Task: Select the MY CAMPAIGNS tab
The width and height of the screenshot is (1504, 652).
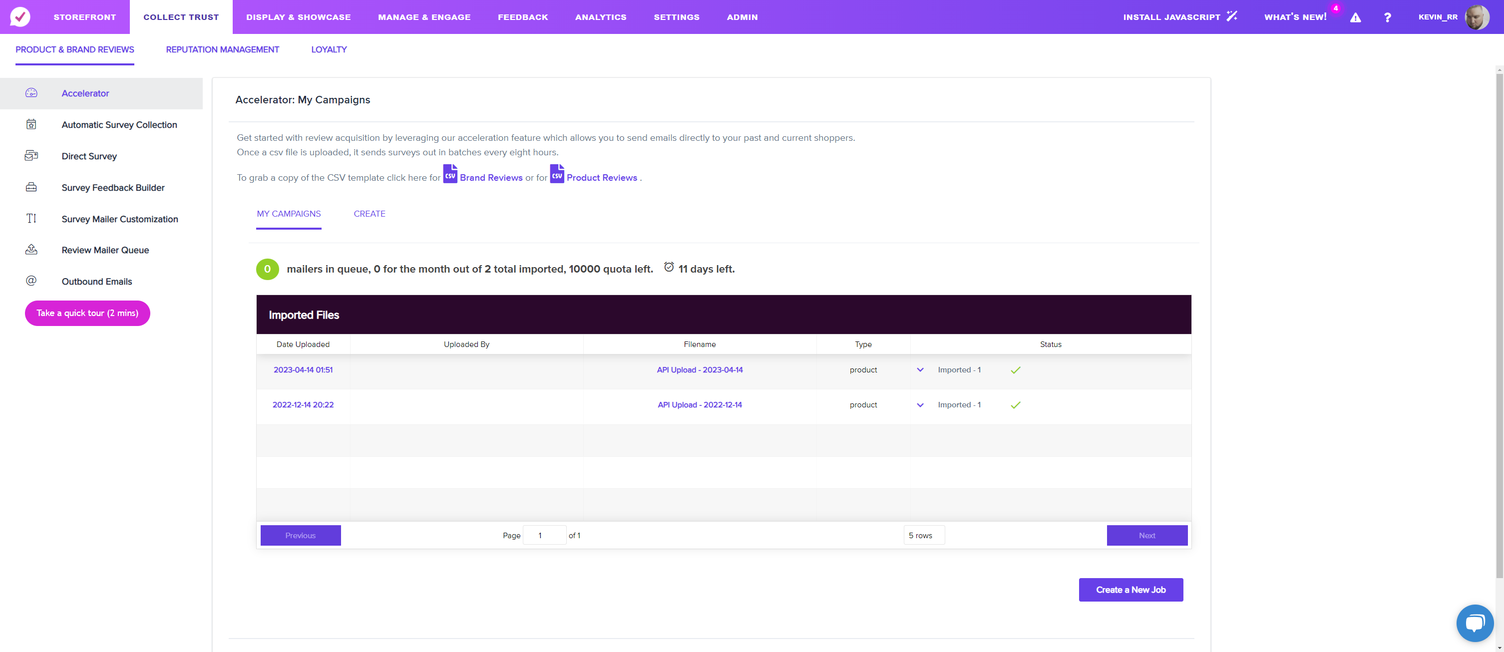Action: point(289,214)
